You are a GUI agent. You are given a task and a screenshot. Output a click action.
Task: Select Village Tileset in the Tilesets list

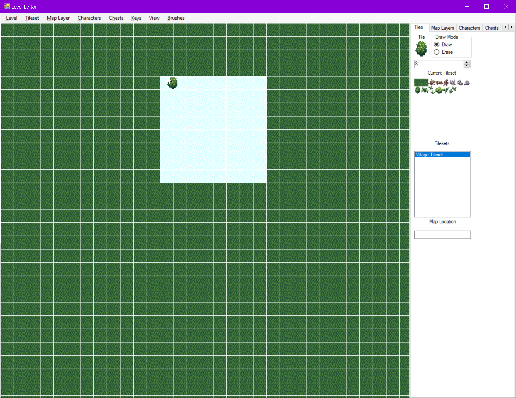tap(443, 155)
